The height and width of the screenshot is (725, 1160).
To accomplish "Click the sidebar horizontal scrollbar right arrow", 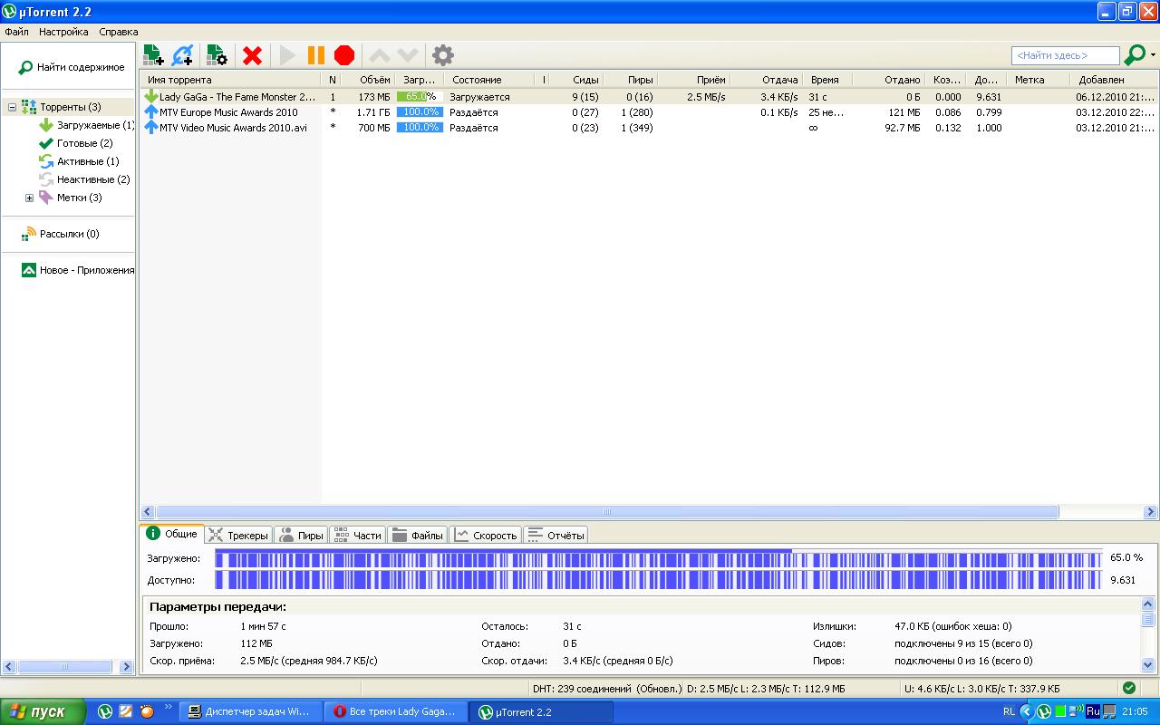I will coord(127,667).
